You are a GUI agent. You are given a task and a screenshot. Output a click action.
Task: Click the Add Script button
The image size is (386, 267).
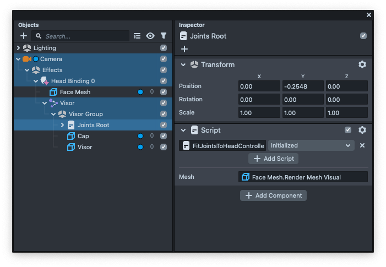(274, 159)
